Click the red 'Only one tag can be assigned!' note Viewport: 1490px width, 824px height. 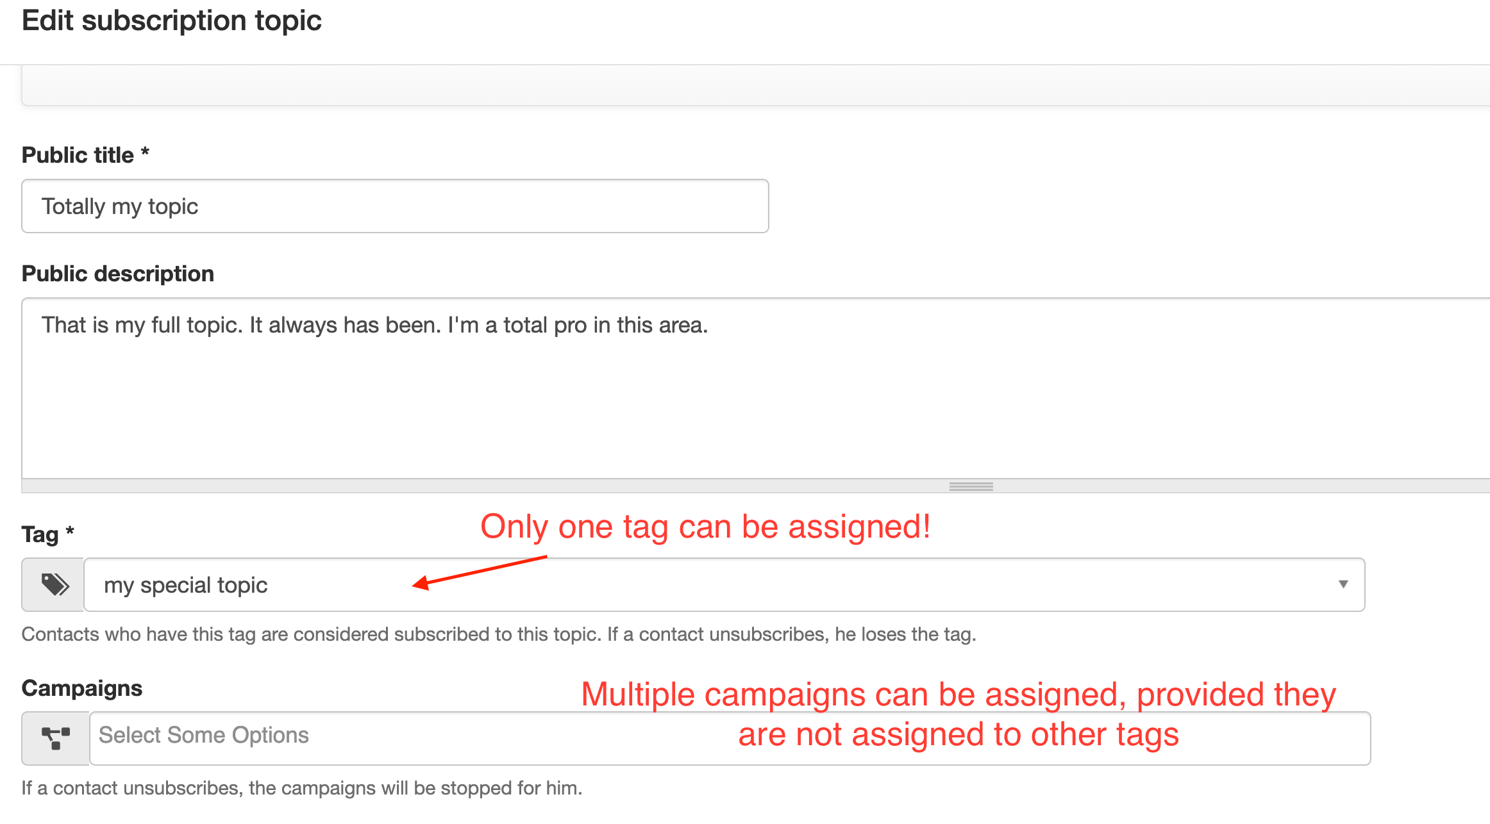point(705,527)
